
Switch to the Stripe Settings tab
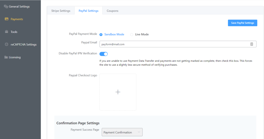click(61, 11)
